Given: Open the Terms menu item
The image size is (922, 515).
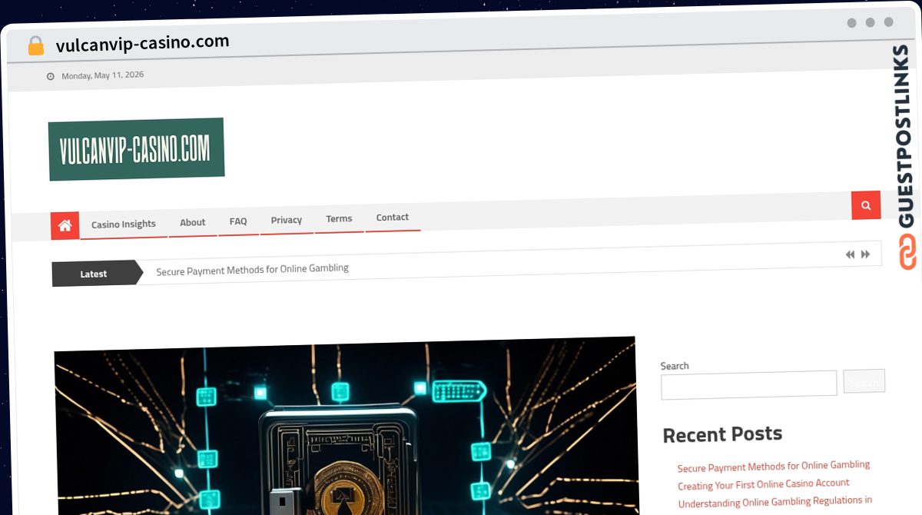Looking at the screenshot, I should [x=339, y=218].
